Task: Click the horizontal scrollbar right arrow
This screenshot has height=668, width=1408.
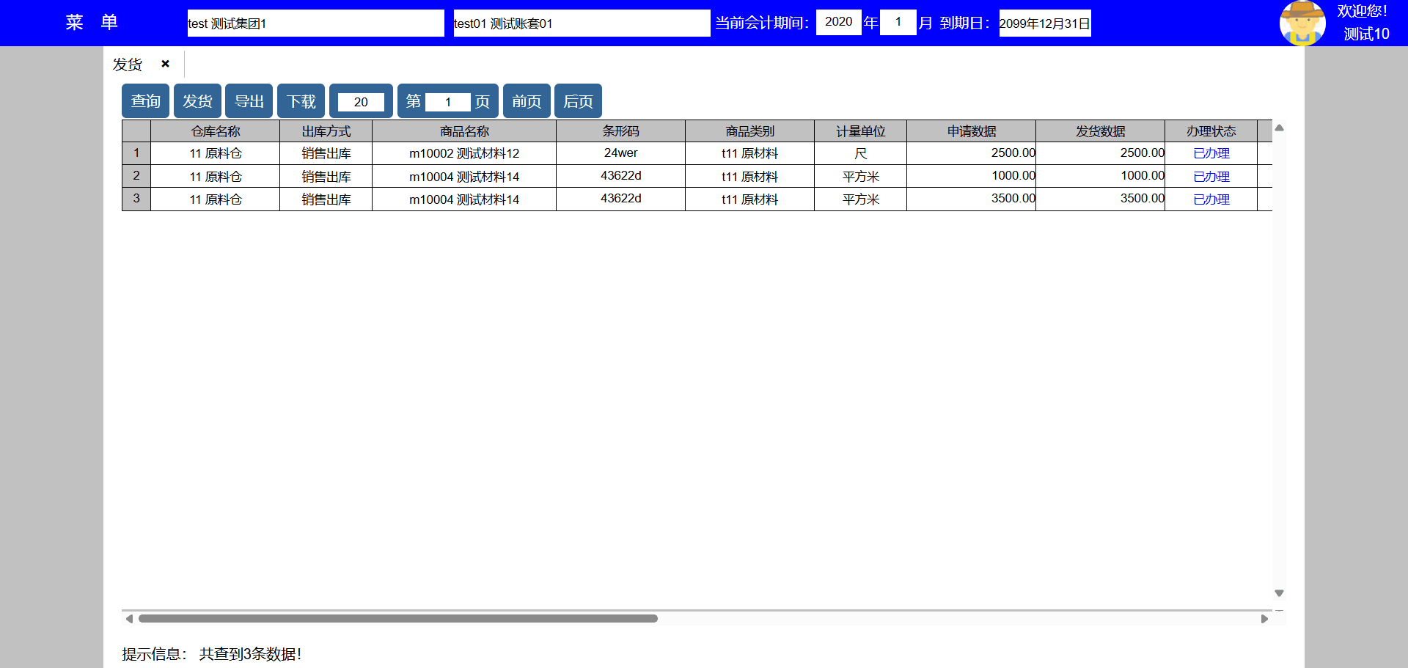Action: tap(1264, 619)
